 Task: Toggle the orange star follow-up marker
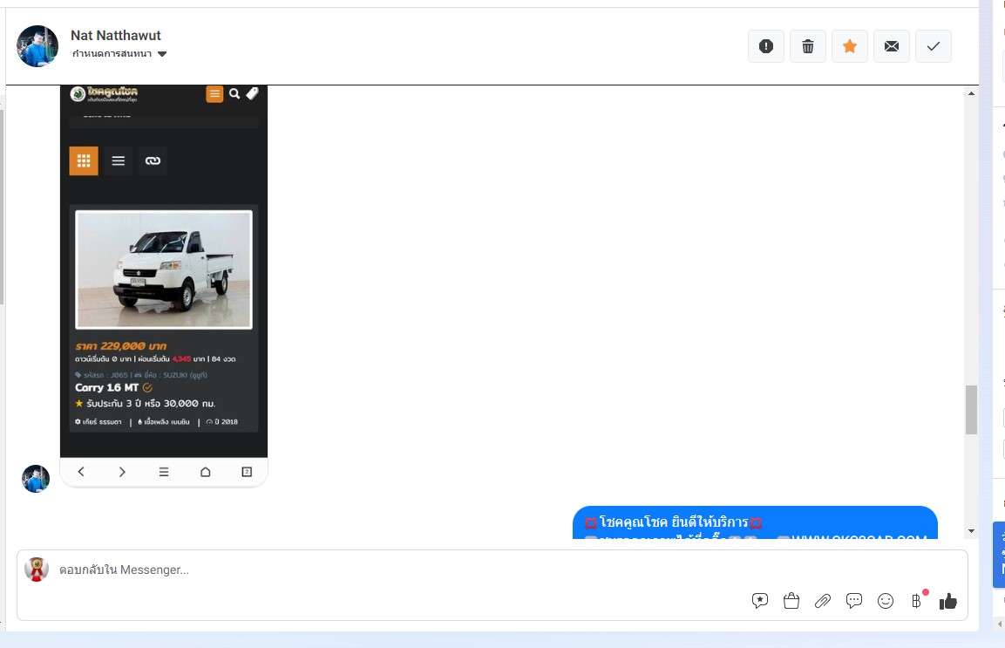(850, 46)
